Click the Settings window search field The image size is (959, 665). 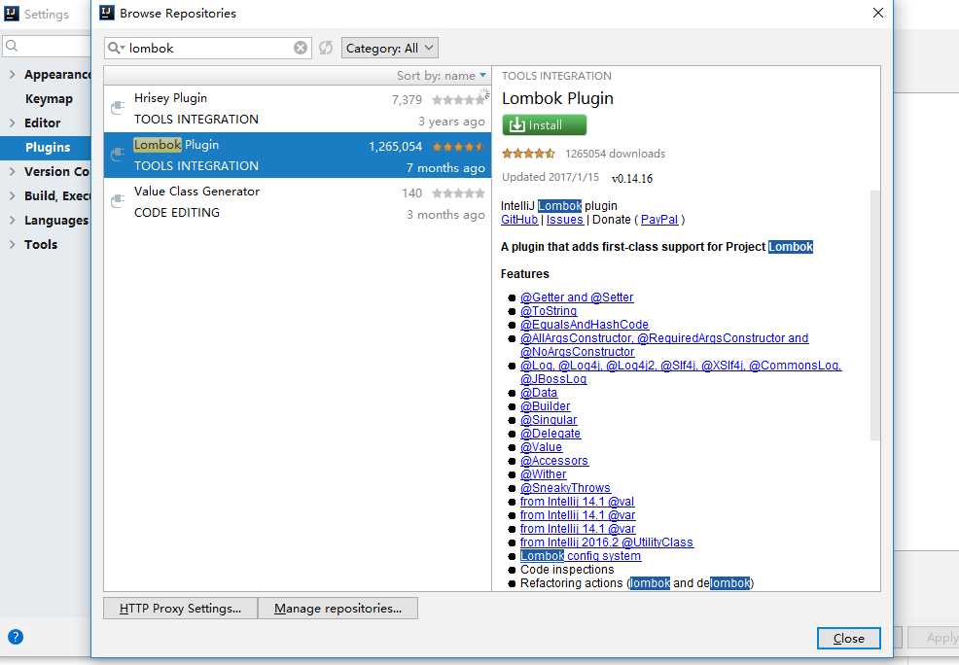(47, 46)
